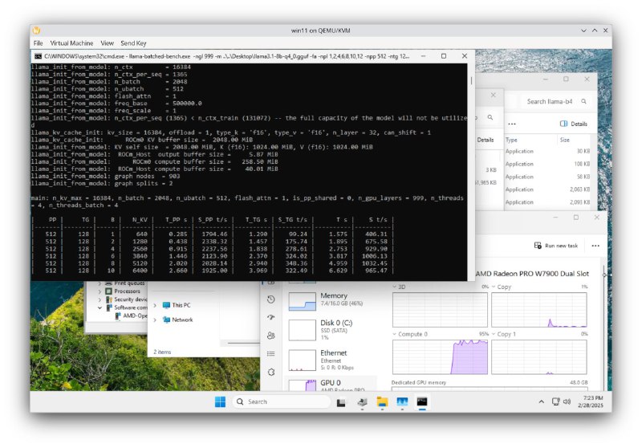Open Task View from taskbar

coord(341,403)
